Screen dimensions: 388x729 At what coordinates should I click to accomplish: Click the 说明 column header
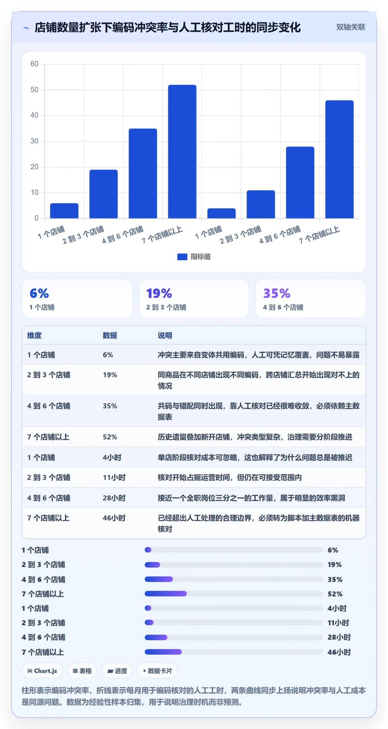(165, 335)
